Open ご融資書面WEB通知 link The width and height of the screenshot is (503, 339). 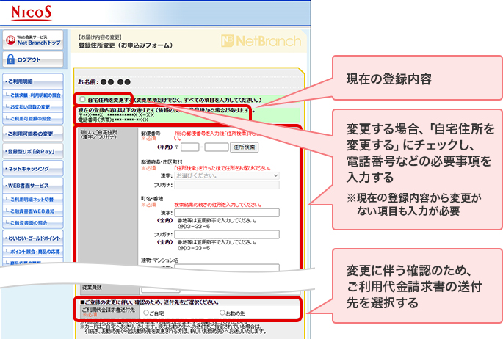point(32,211)
